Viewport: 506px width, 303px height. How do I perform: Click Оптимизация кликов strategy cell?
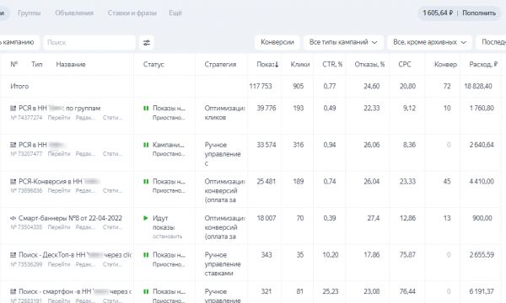tap(224, 113)
